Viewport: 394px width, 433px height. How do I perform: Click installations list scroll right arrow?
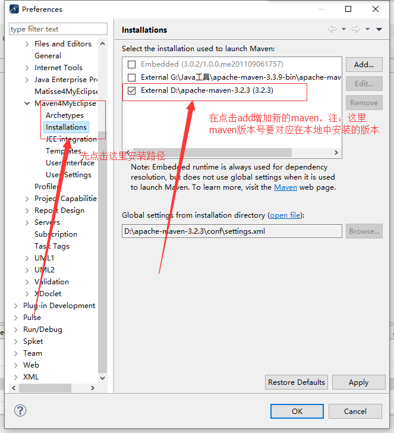pyautogui.click(x=336, y=152)
